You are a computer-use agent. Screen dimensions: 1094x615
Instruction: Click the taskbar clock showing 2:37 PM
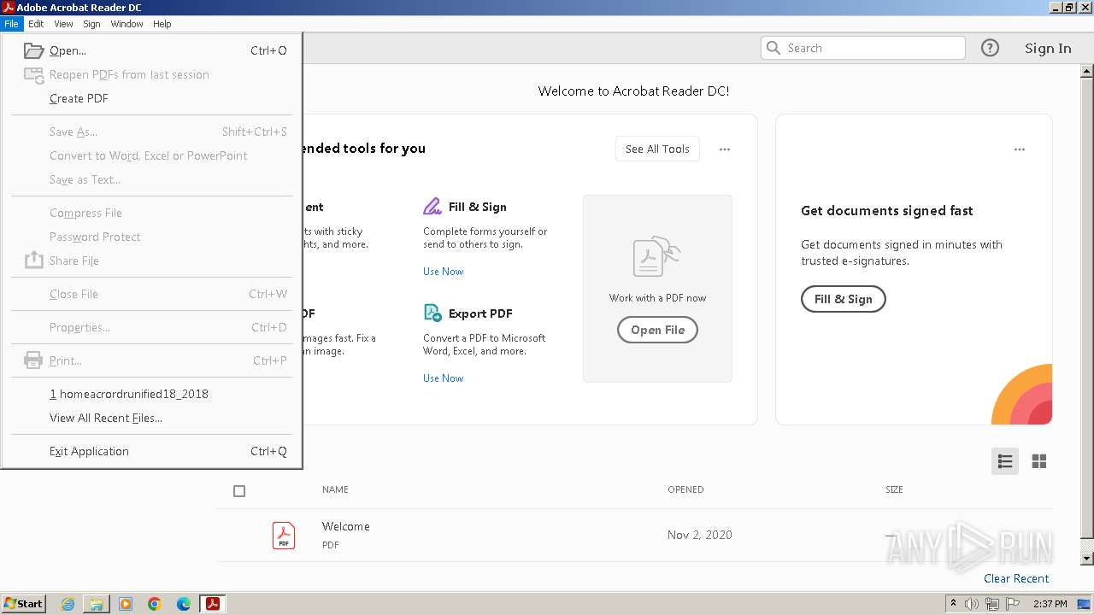tap(1050, 604)
